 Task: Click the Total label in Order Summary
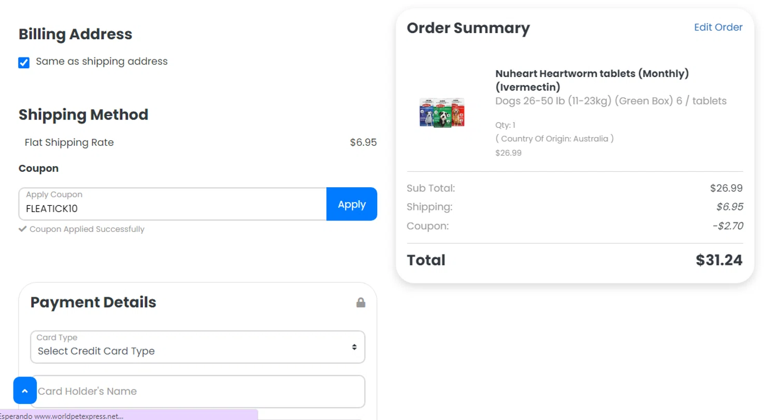click(x=426, y=260)
